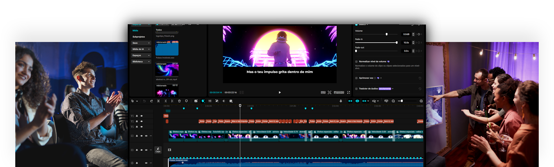Hide the main video track using eye icon
The height and width of the screenshot is (167, 554).
click(141, 136)
